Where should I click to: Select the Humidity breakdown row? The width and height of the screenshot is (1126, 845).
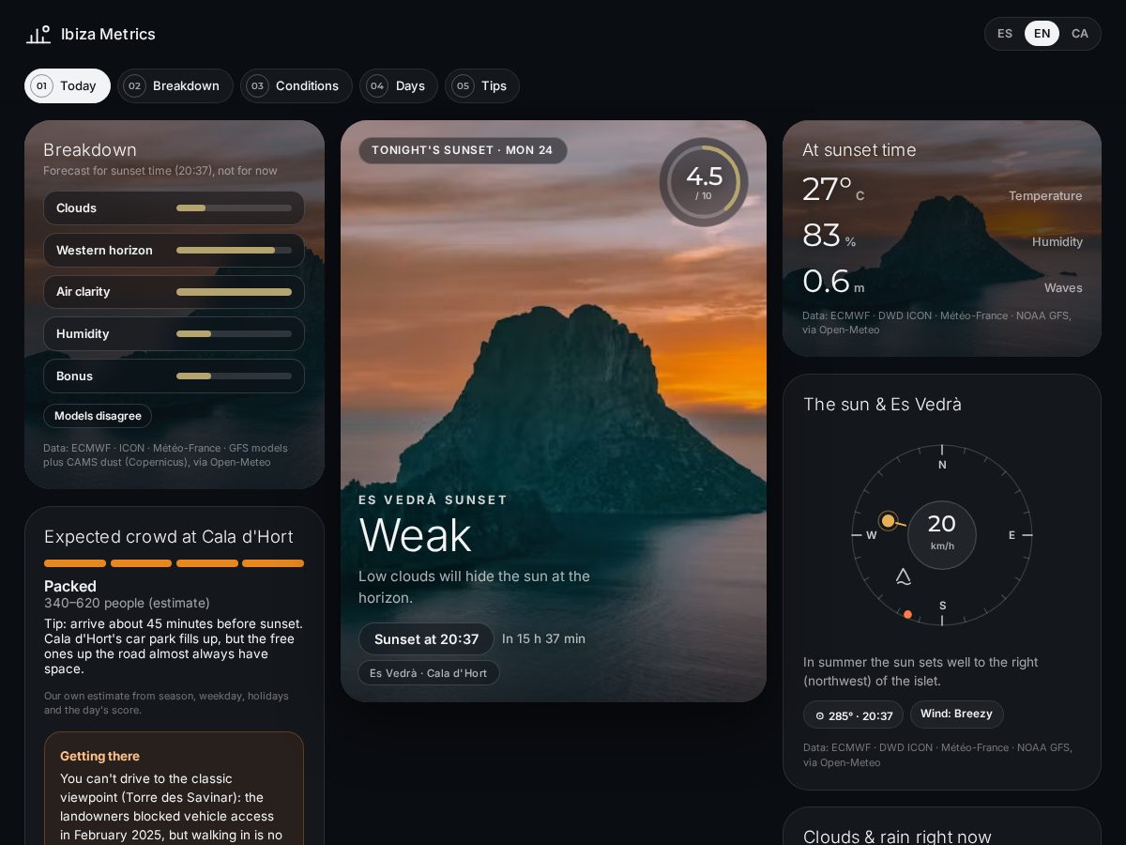point(174,333)
